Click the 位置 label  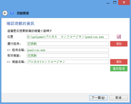[10, 37]
